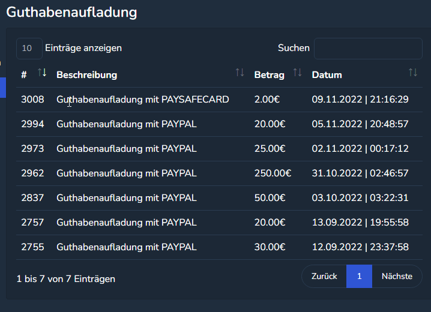Click the sort arrows beside Datum
The image size is (431, 312).
[412, 73]
